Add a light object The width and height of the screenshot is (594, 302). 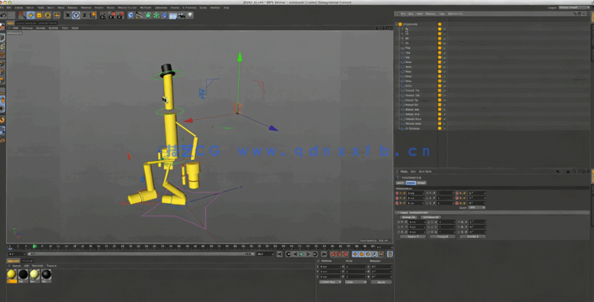190,15
